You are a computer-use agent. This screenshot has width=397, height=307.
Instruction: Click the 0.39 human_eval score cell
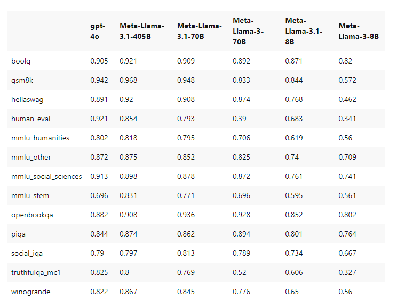240,119
